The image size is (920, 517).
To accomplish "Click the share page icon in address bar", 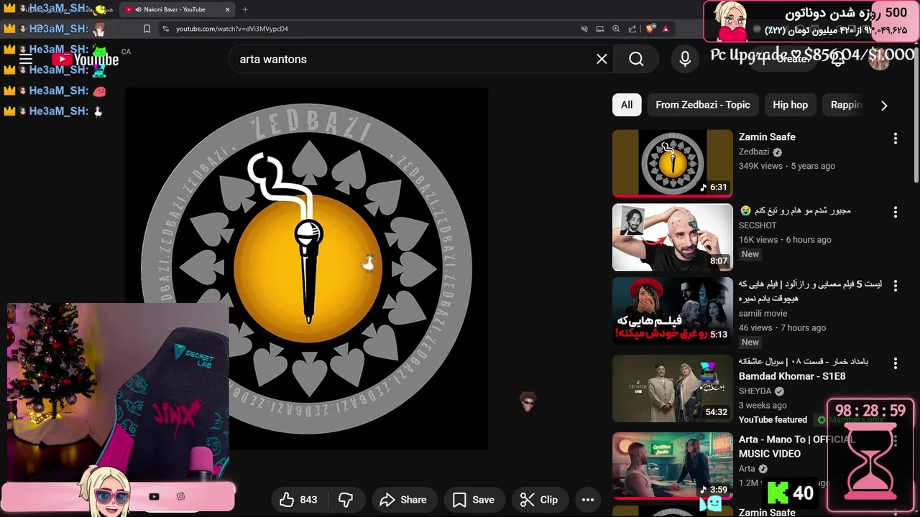I will (632, 29).
